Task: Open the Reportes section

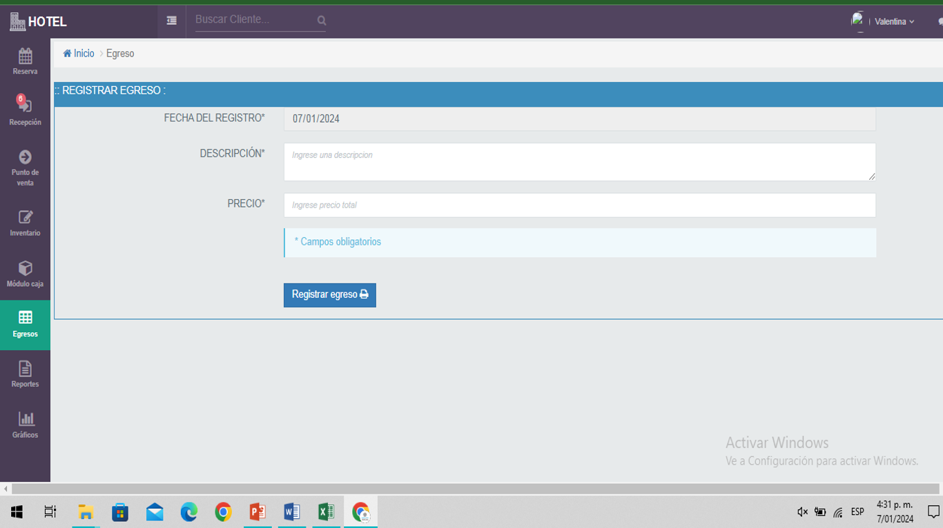Action: coord(25,374)
